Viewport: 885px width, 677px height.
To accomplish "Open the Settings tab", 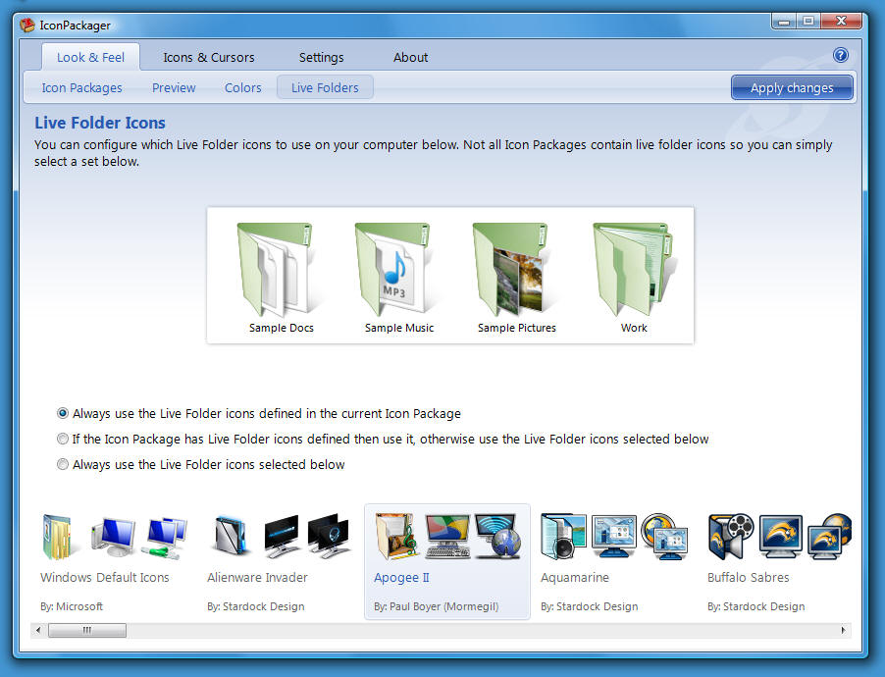I will point(321,57).
